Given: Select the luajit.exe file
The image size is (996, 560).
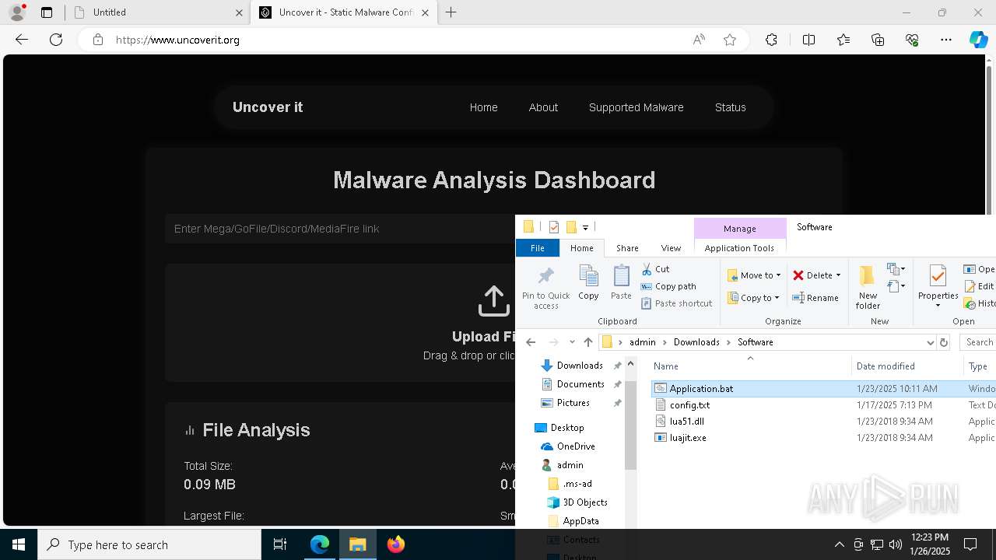Looking at the screenshot, I should [688, 438].
